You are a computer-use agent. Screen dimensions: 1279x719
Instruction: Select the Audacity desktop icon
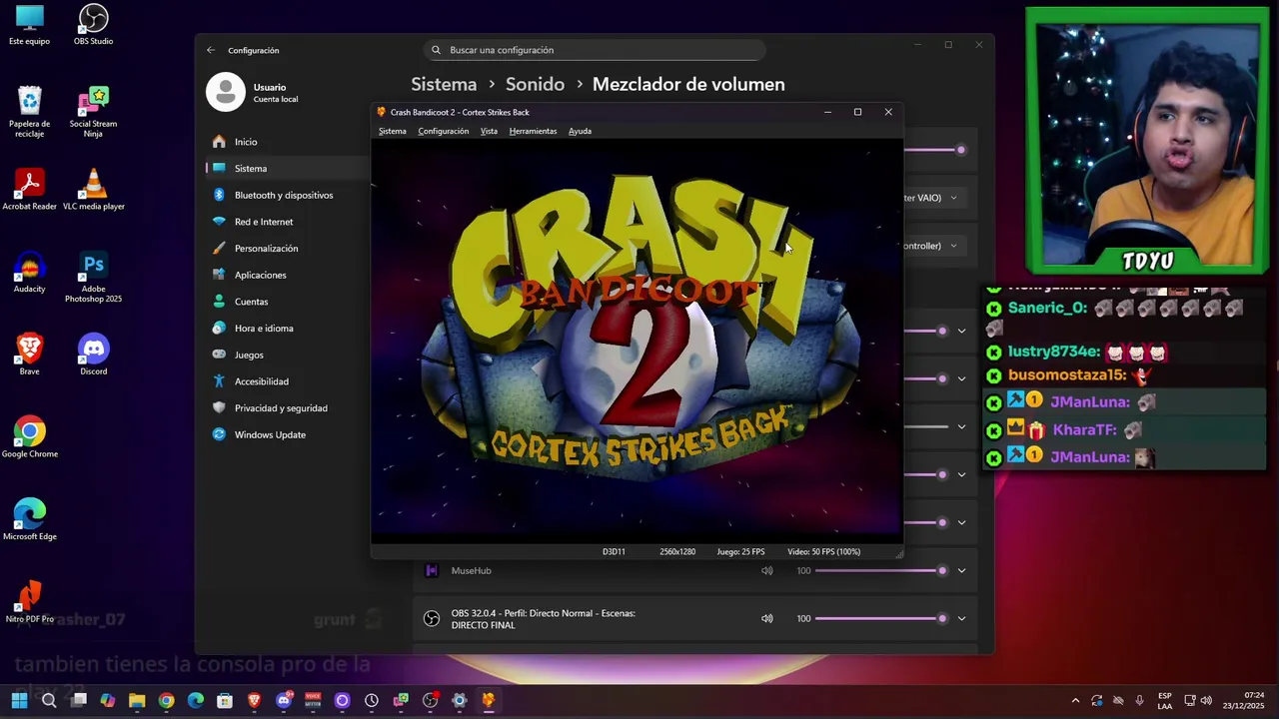[x=29, y=273]
